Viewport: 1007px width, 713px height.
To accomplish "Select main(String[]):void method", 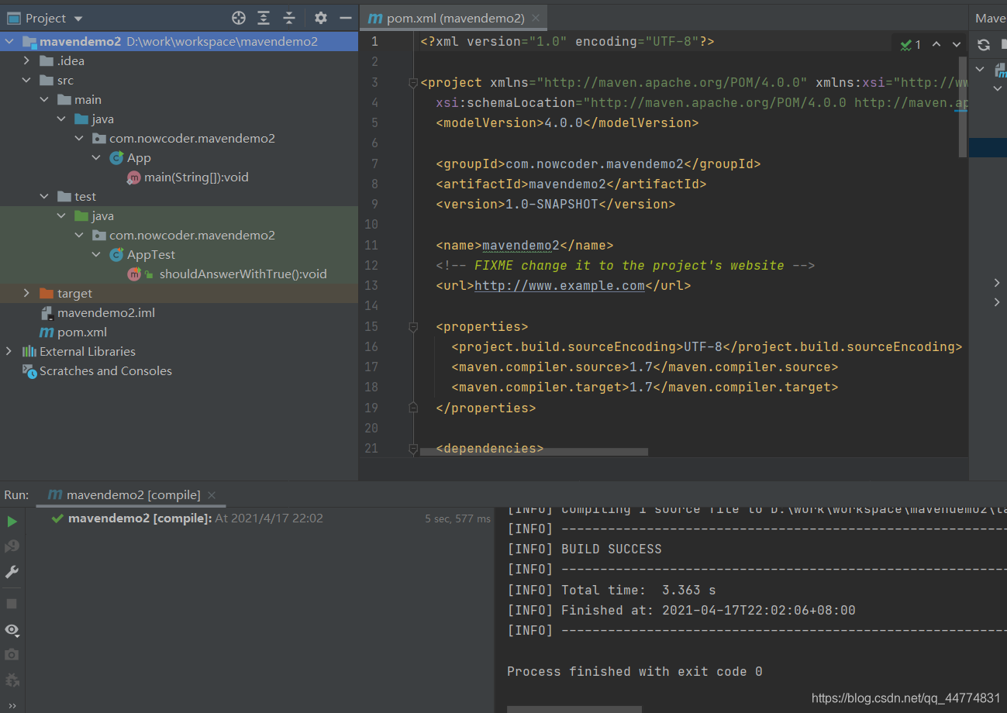I will coord(196,177).
